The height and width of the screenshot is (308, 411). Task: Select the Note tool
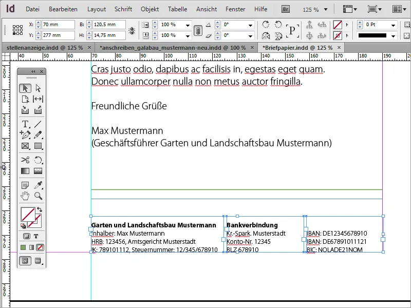point(25,185)
